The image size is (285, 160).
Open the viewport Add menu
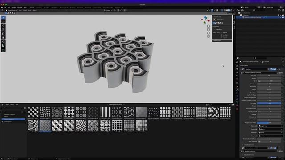pyautogui.click(x=30, y=10)
